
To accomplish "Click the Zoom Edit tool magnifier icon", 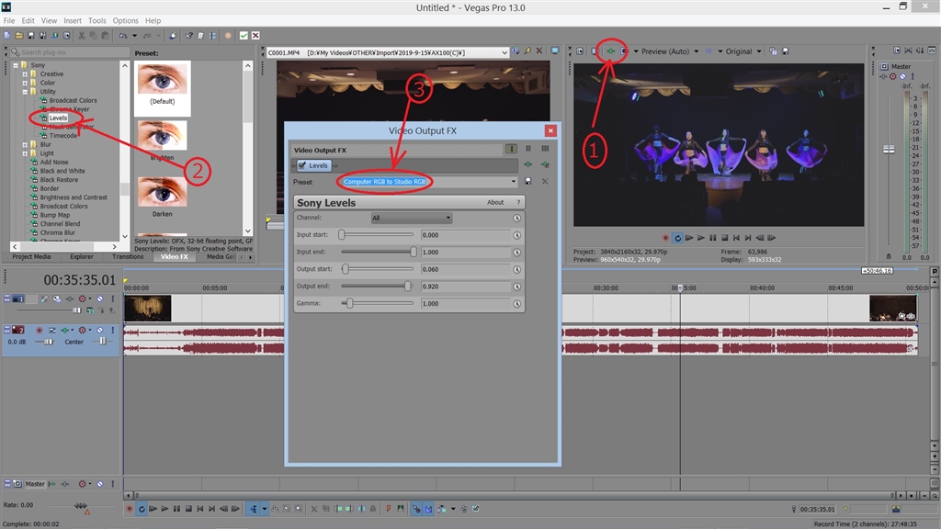I will pyautogui.click(x=299, y=509).
